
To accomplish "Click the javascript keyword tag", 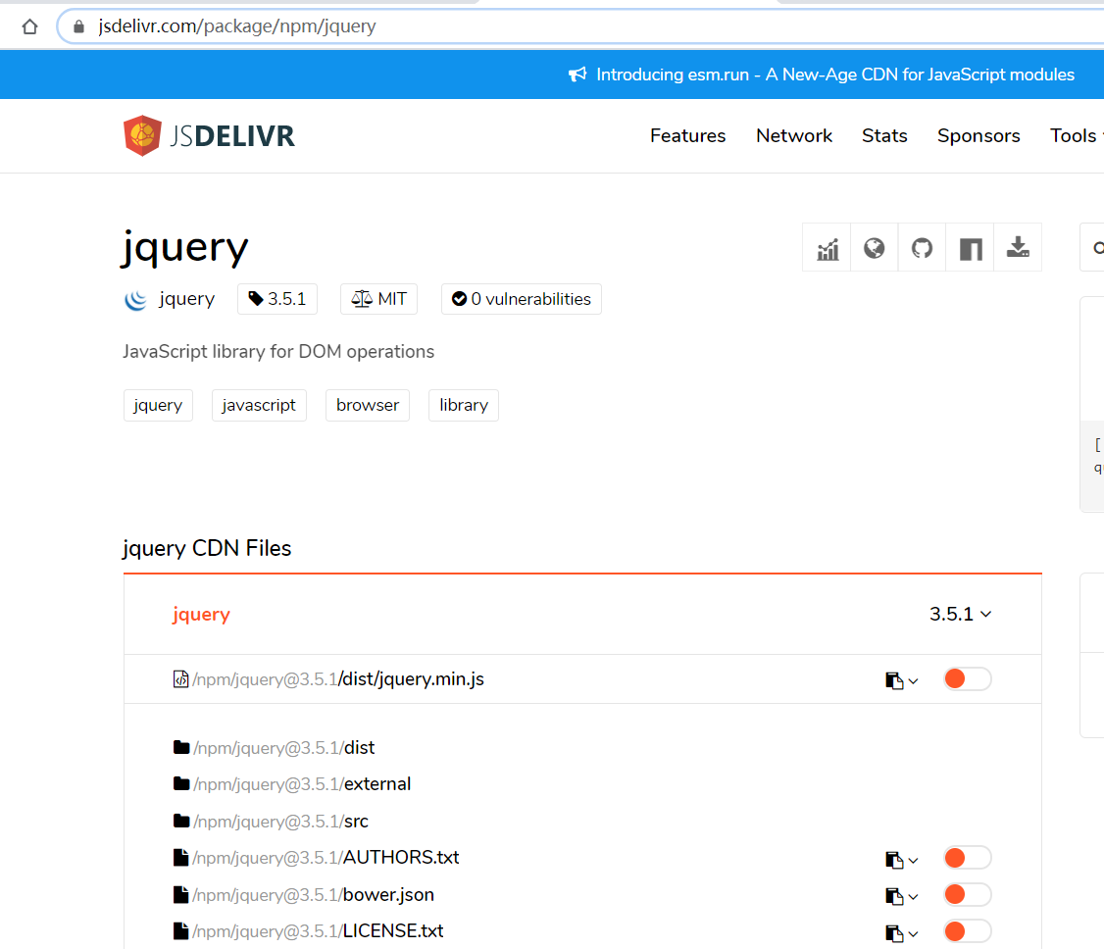I will 259,406.
